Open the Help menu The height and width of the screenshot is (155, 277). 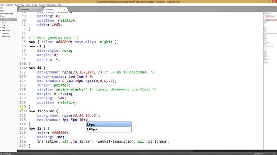pyautogui.click(x=60, y=5)
